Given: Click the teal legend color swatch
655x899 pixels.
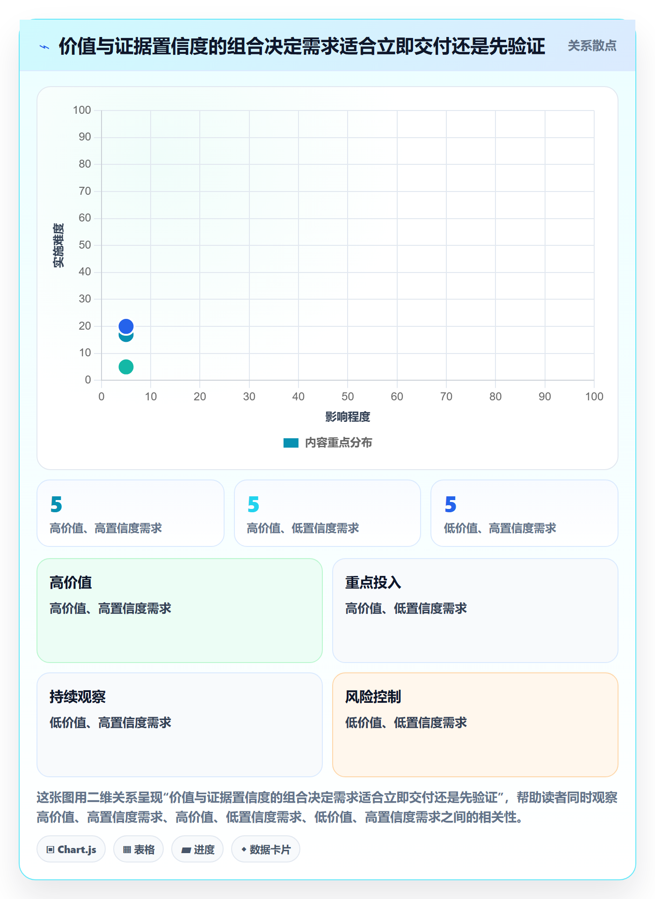Looking at the screenshot, I should coord(291,443).
